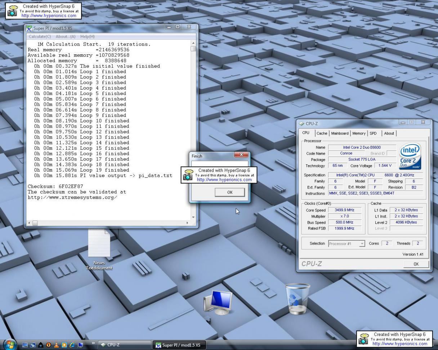Click Level 2 cache value 4096 KBytes
Image resolution: width=438 pixels, height=350 pixels.
[x=406, y=222]
